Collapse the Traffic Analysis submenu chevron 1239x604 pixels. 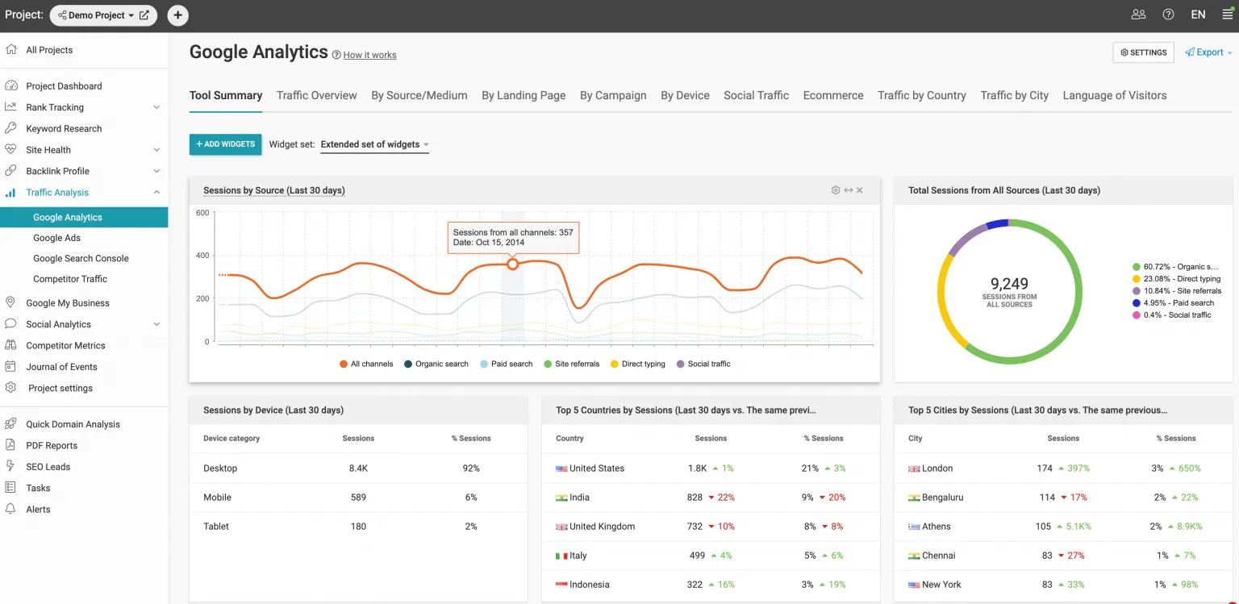(156, 192)
